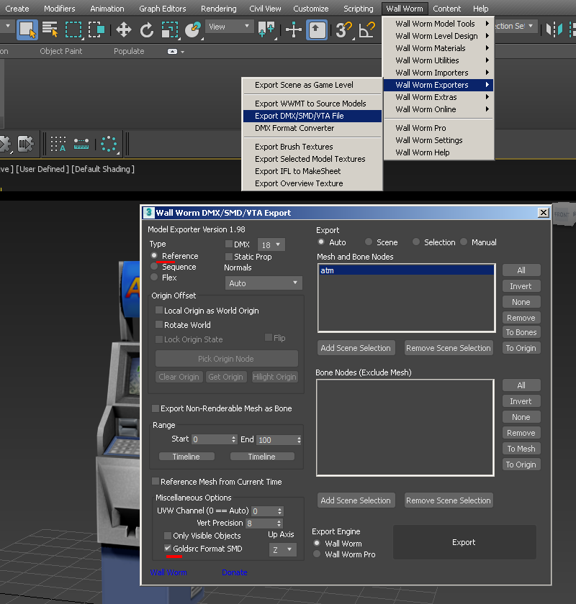
Task: Open the Normals Auto dropdown
Action: (x=264, y=283)
